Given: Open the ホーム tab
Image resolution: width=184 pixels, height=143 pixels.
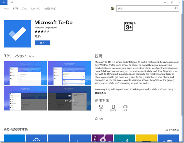Looking at the screenshot, I should (x=6, y=8).
